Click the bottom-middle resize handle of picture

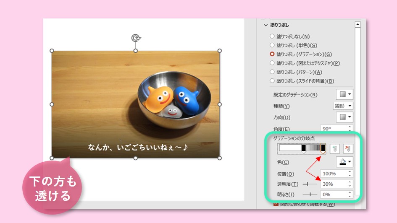136,158
